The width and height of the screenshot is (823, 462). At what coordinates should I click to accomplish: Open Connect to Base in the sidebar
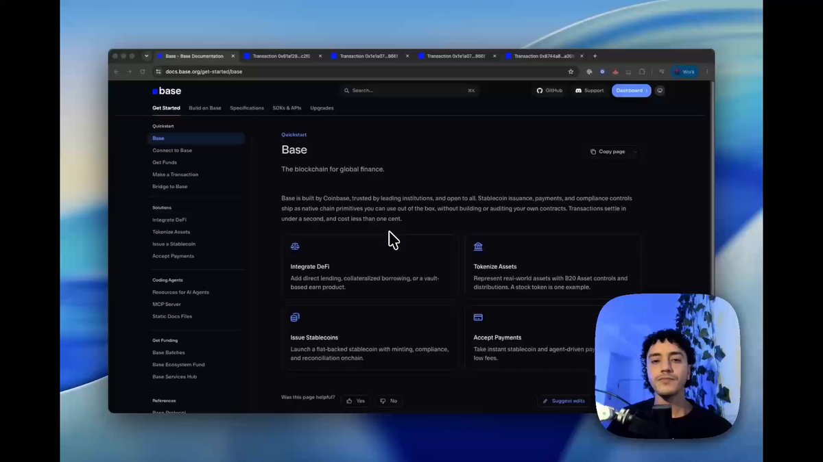click(x=172, y=151)
